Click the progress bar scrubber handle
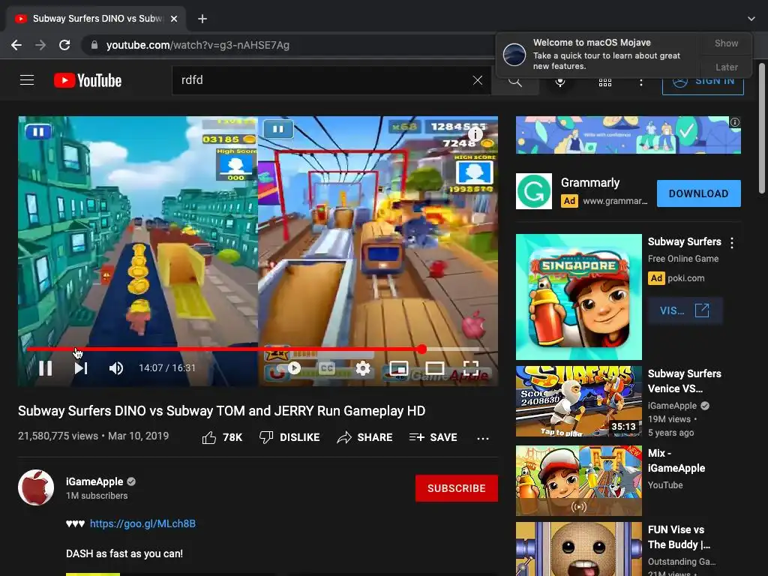 tap(422, 349)
